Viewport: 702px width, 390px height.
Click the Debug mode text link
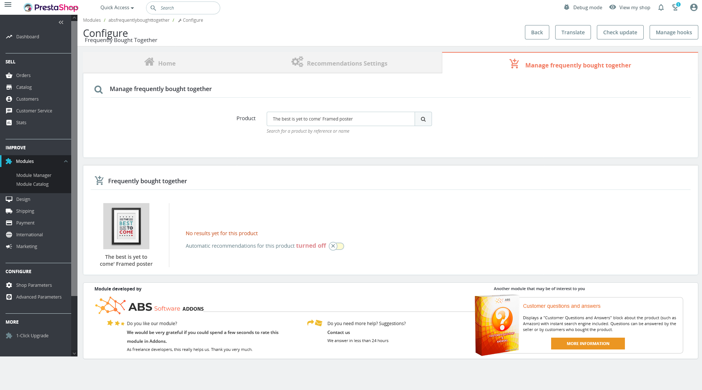tap(587, 8)
